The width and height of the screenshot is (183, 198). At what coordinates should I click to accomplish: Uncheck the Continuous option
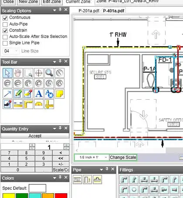5,18
